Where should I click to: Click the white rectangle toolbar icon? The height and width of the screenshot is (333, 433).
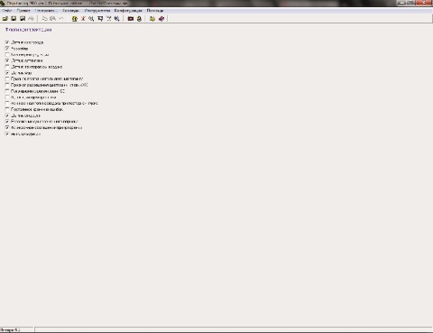tap(100, 19)
